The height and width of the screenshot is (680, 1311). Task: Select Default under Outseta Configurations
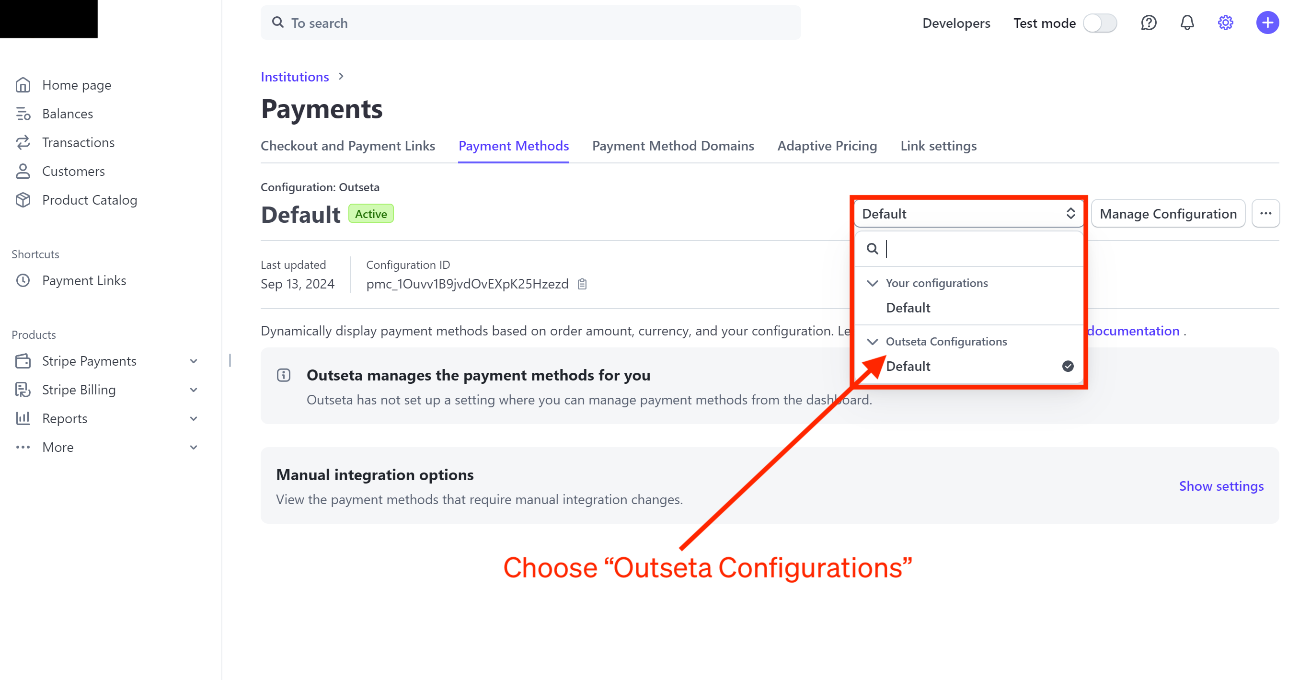point(908,366)
